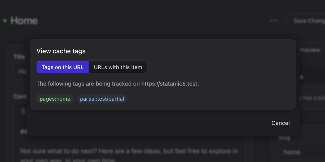Image resolution: width=325 pixels, height=162 pixels.
Task: Click the Slug field label
Action: coord(284,138)
